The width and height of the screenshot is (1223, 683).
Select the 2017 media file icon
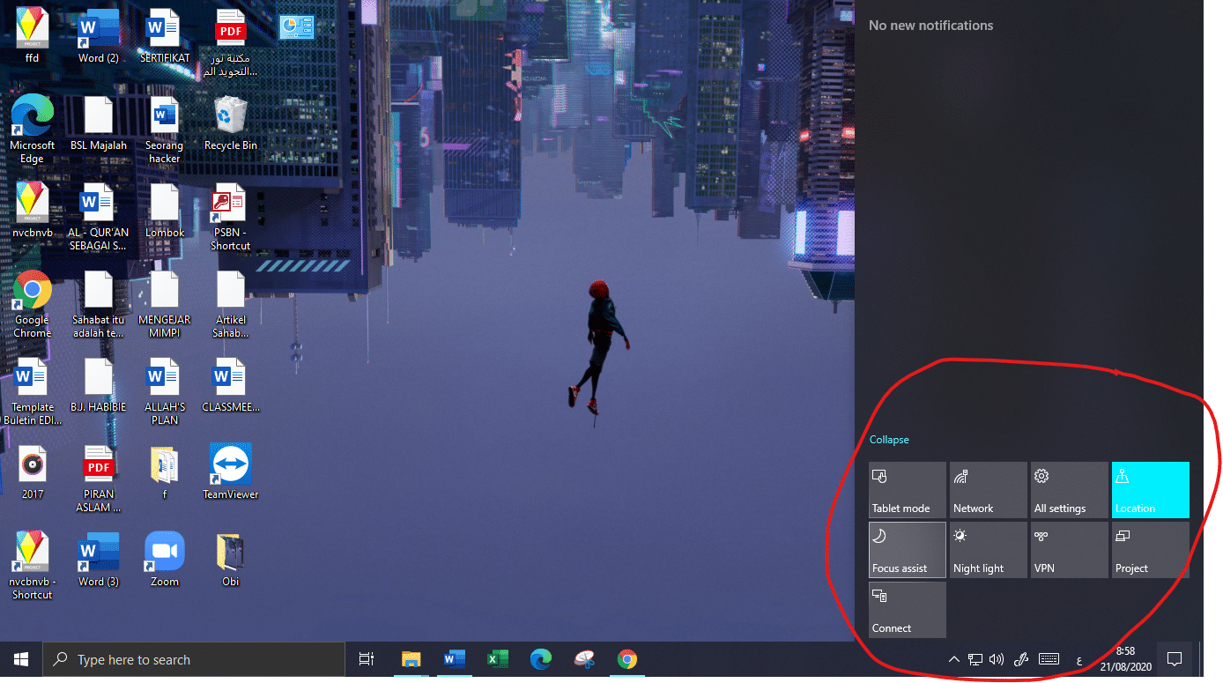pos(32,471)
